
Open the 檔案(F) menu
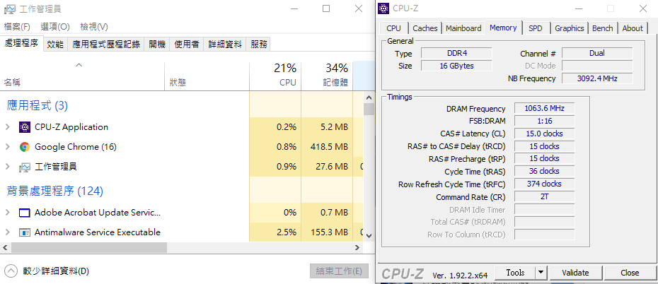click(17, 27)
